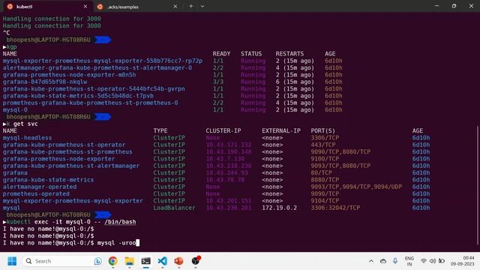Click the READY value 3/3
The height and width of the screenshot is (270, 480).
pyautogui.click(x=218, y=82)
